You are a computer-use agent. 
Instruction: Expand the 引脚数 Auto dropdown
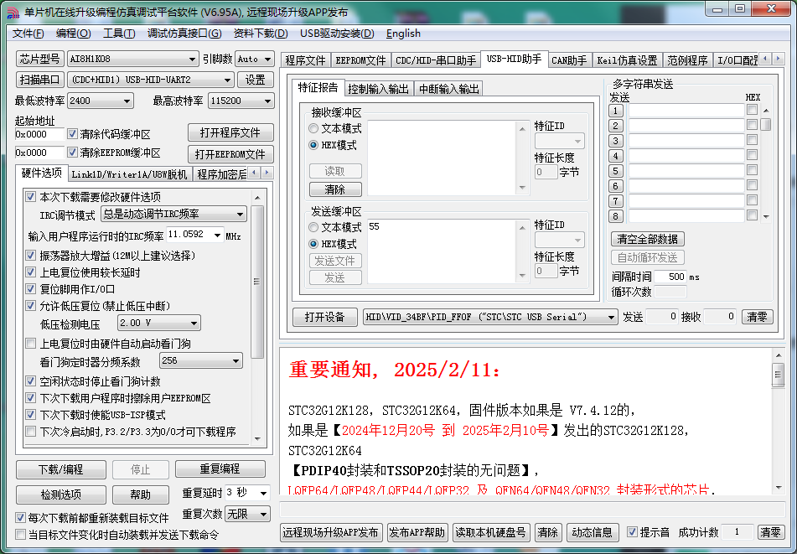(268, 59)
